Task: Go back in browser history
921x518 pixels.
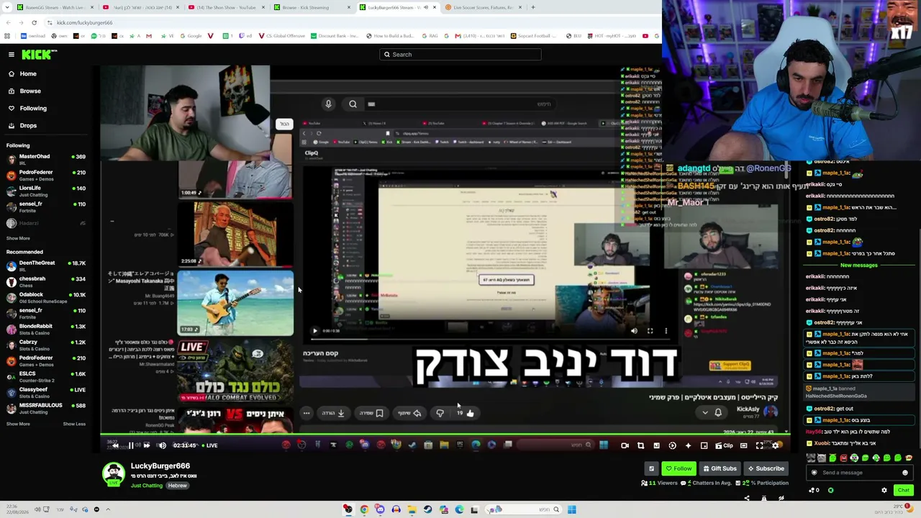Action: coord(7,22)
